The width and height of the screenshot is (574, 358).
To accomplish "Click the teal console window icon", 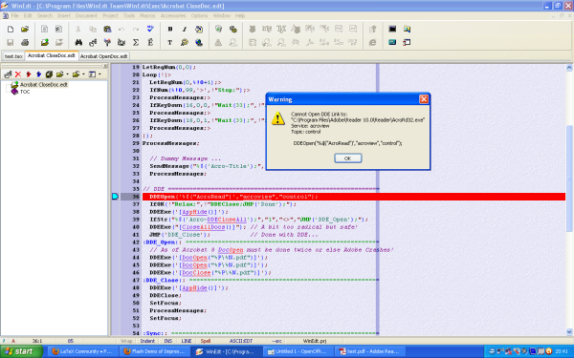I will pos(392,42).
